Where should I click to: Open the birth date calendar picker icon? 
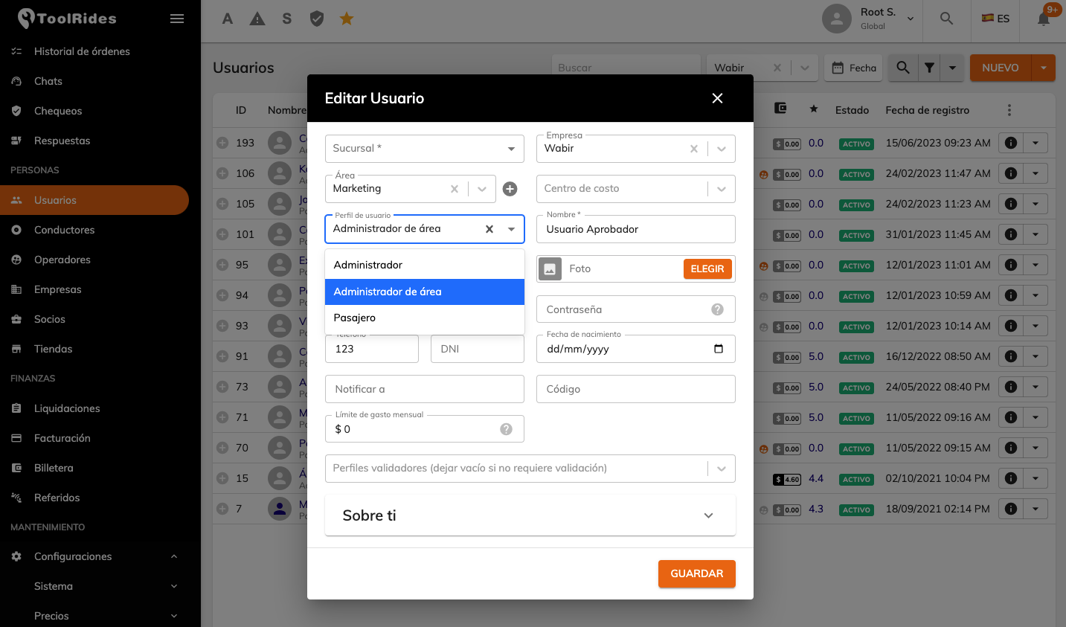pyautogui.click(x=719, y=349)
